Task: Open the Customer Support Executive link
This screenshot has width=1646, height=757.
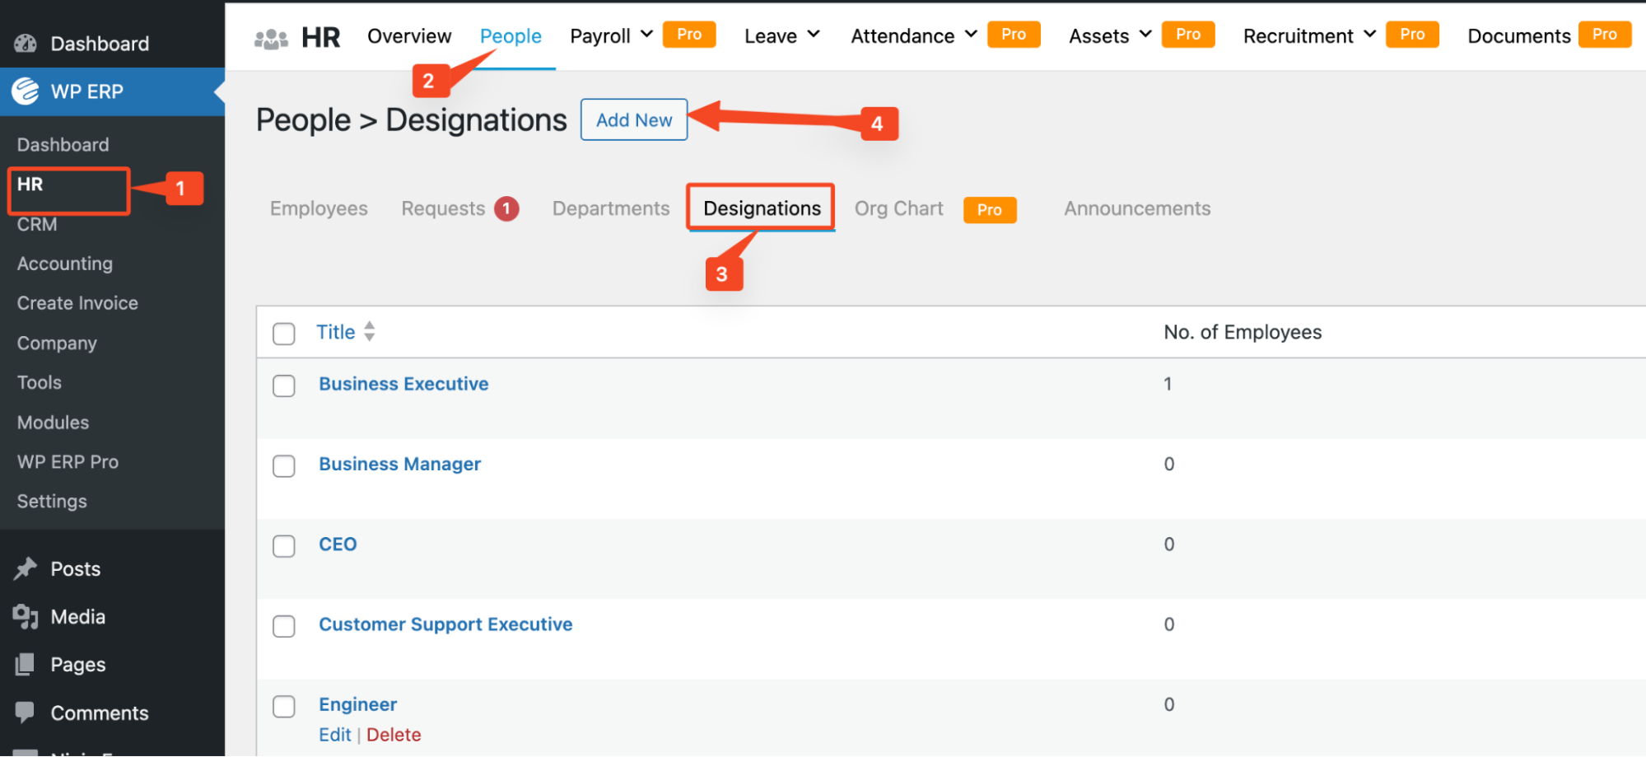Action: coord(445,624)
